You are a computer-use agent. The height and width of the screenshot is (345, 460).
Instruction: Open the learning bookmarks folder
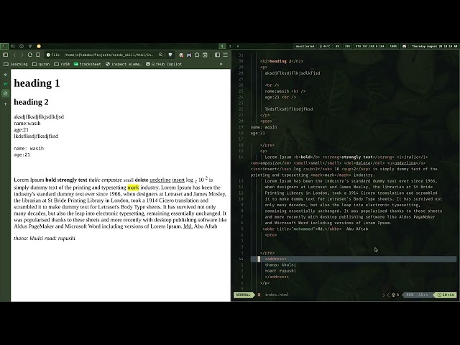click(16, 64)
